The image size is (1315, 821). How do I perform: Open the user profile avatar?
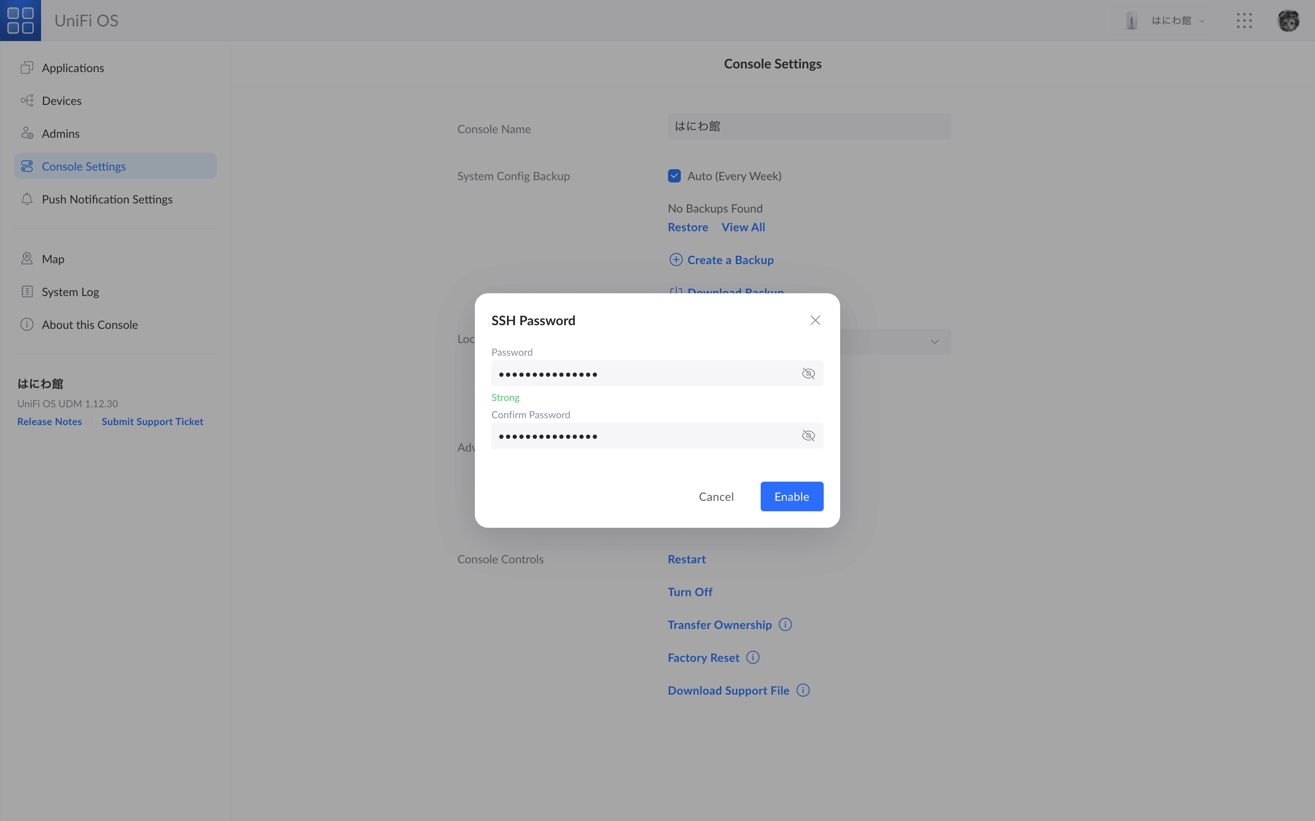[1288, 21]
